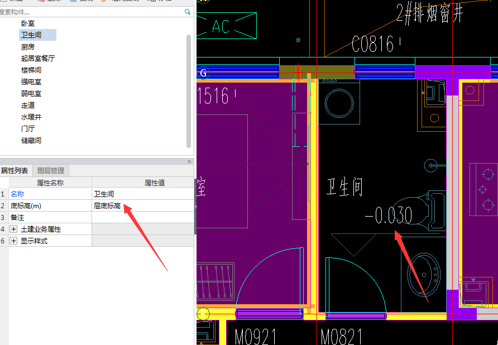Click the C0816 window label
Viewport: 498px width, 345px height.
[x=376, y=44]
